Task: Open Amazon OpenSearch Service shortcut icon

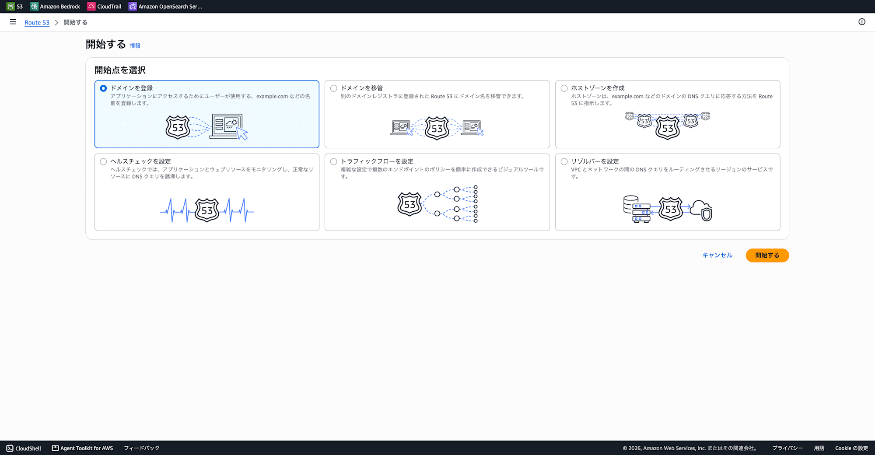Action: pos(133,7)
